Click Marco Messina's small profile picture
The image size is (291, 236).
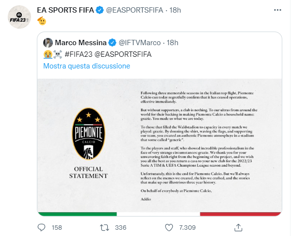48,42
